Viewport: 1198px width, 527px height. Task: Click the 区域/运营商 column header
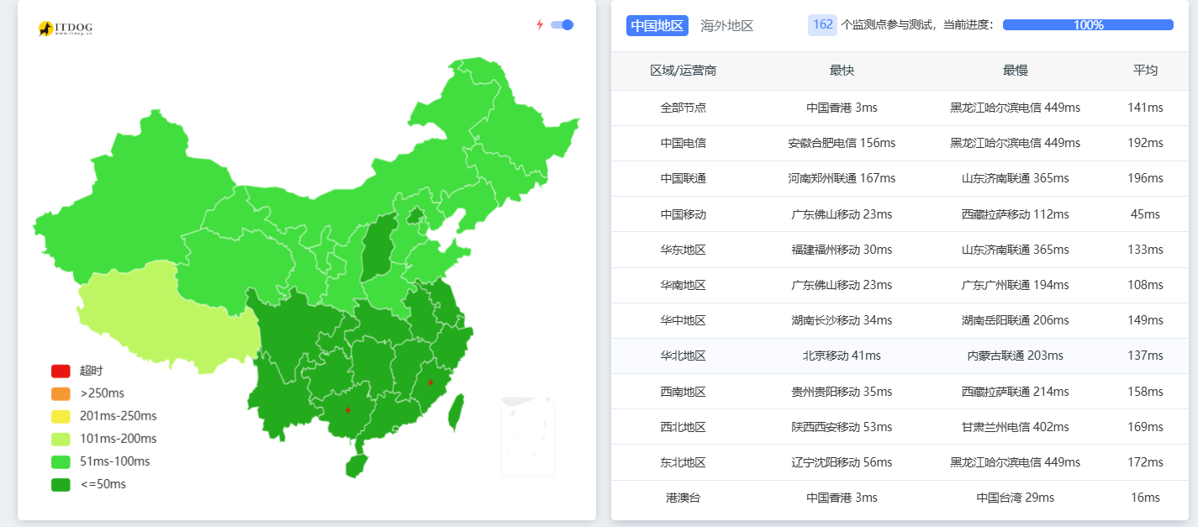(683, 71)
